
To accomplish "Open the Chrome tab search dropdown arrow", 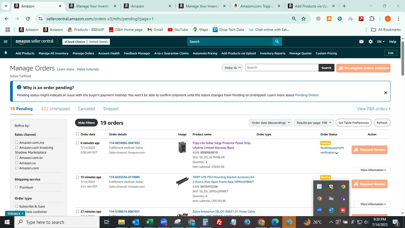I will pyautogui.click(x=6, y=6).
